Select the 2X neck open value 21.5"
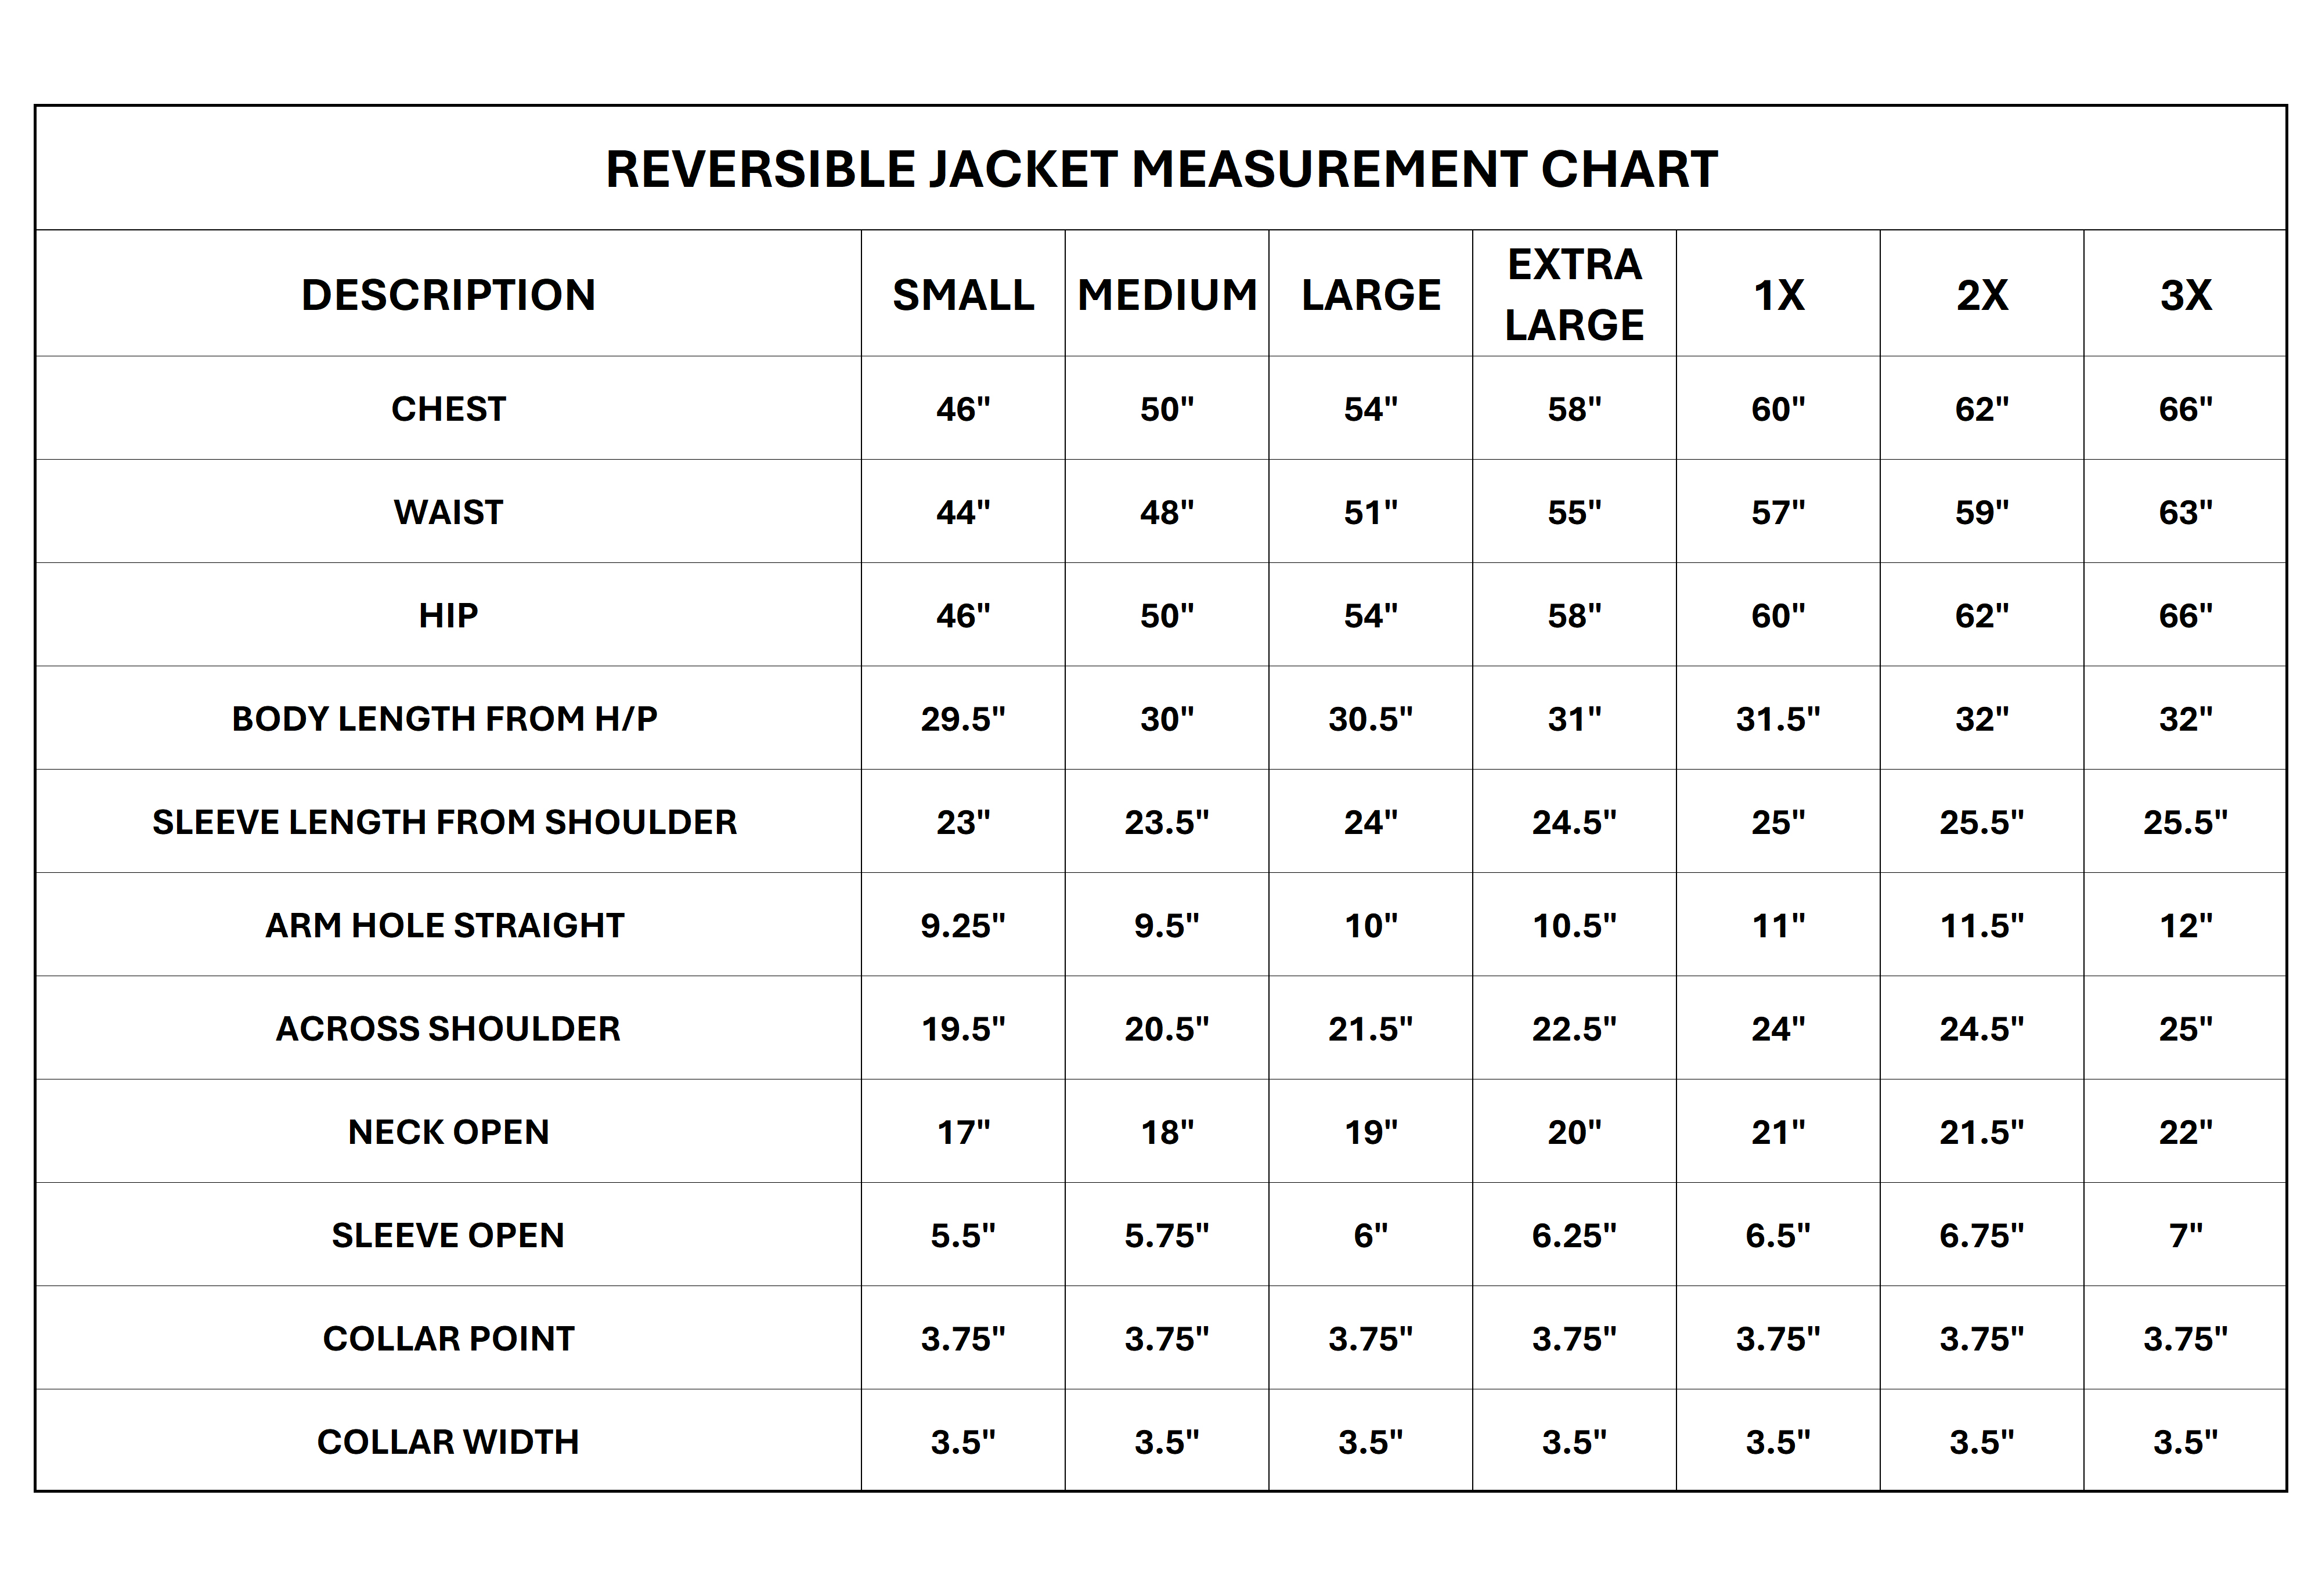 coord(1981,1132)
